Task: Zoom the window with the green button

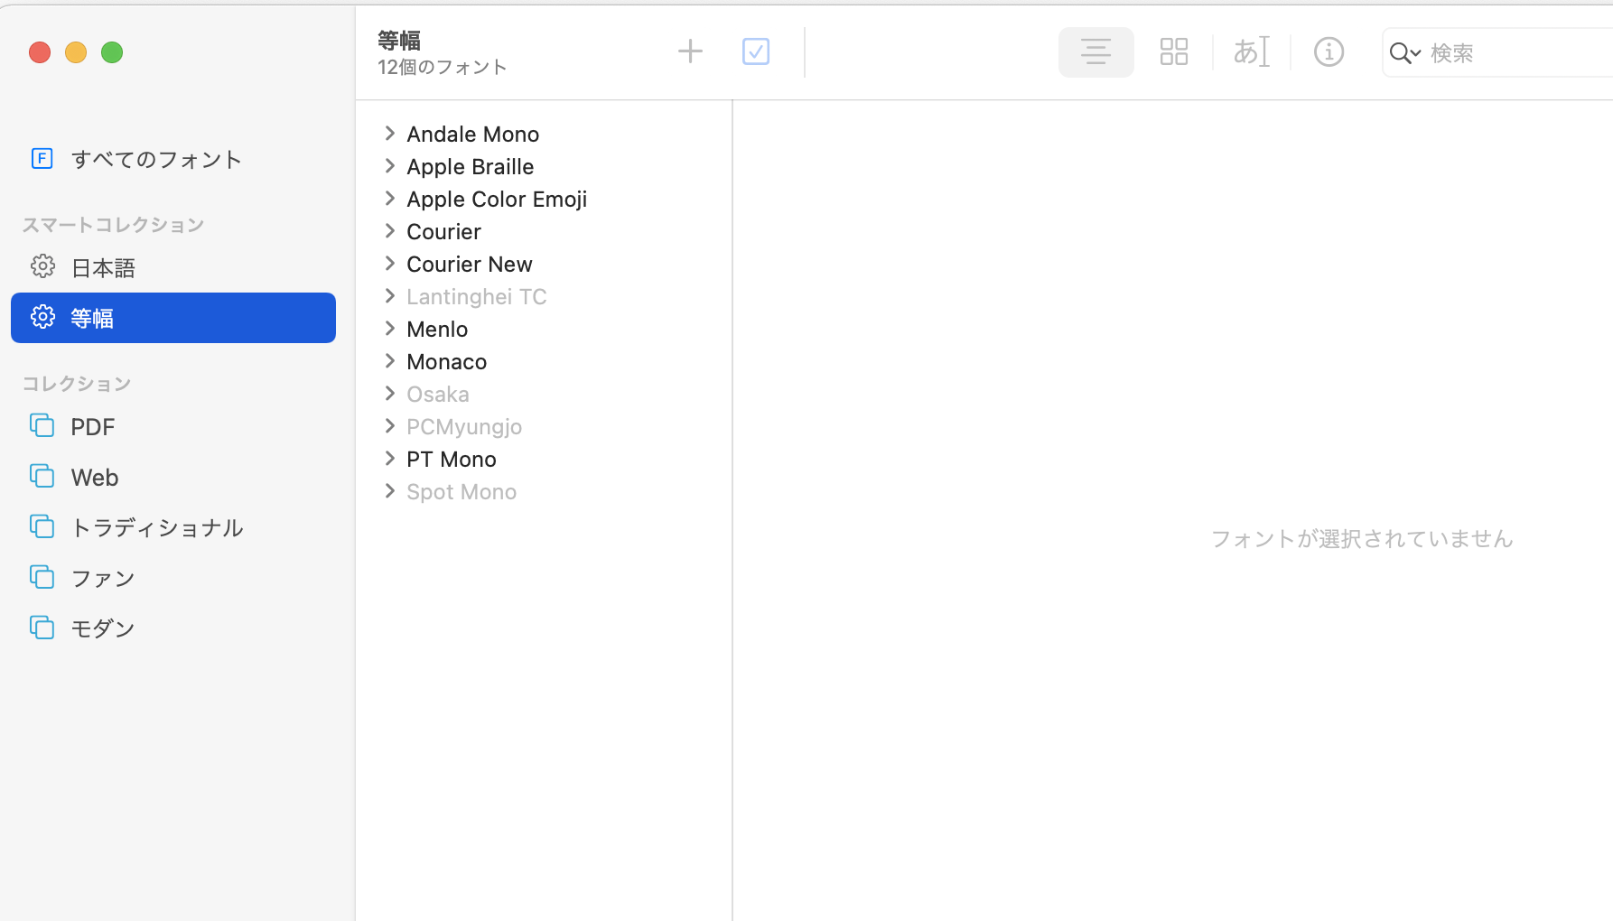Action: [112, 52]
